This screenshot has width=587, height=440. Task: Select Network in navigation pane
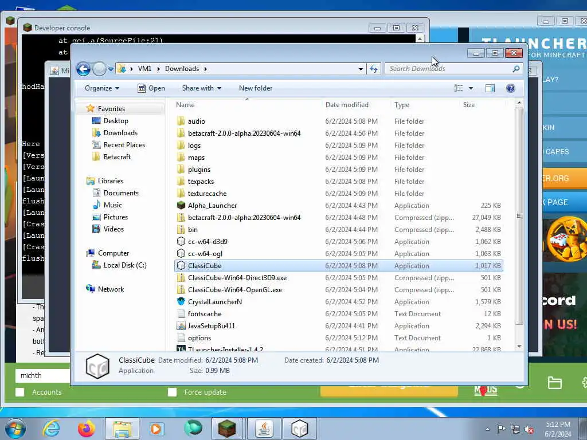tap(111, 289)
